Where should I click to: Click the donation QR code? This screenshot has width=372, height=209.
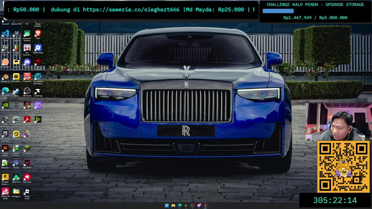click(x=343, y=167)
